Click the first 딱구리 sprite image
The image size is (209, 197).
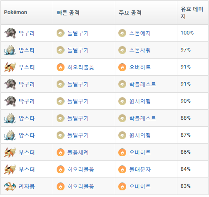(10, 33)
